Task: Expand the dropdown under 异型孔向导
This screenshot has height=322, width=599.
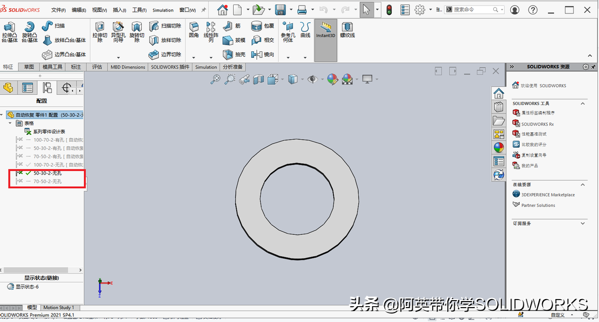Action: (118, 58)
